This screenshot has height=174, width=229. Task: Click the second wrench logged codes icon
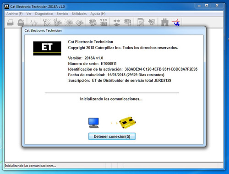pos(57,22)
